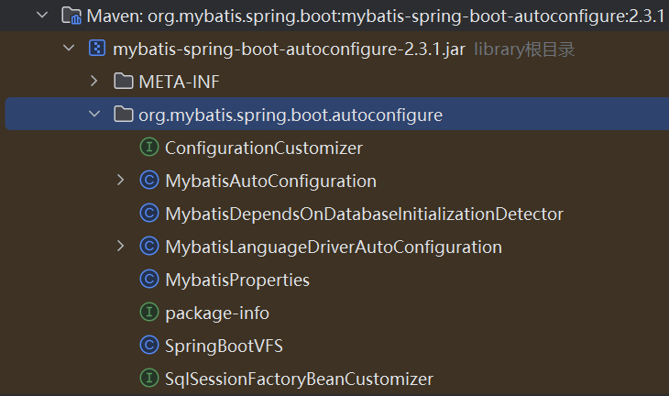Click the SpringBootVFS class icon
Screen dimensions: 669x396
tap(149, 345)
